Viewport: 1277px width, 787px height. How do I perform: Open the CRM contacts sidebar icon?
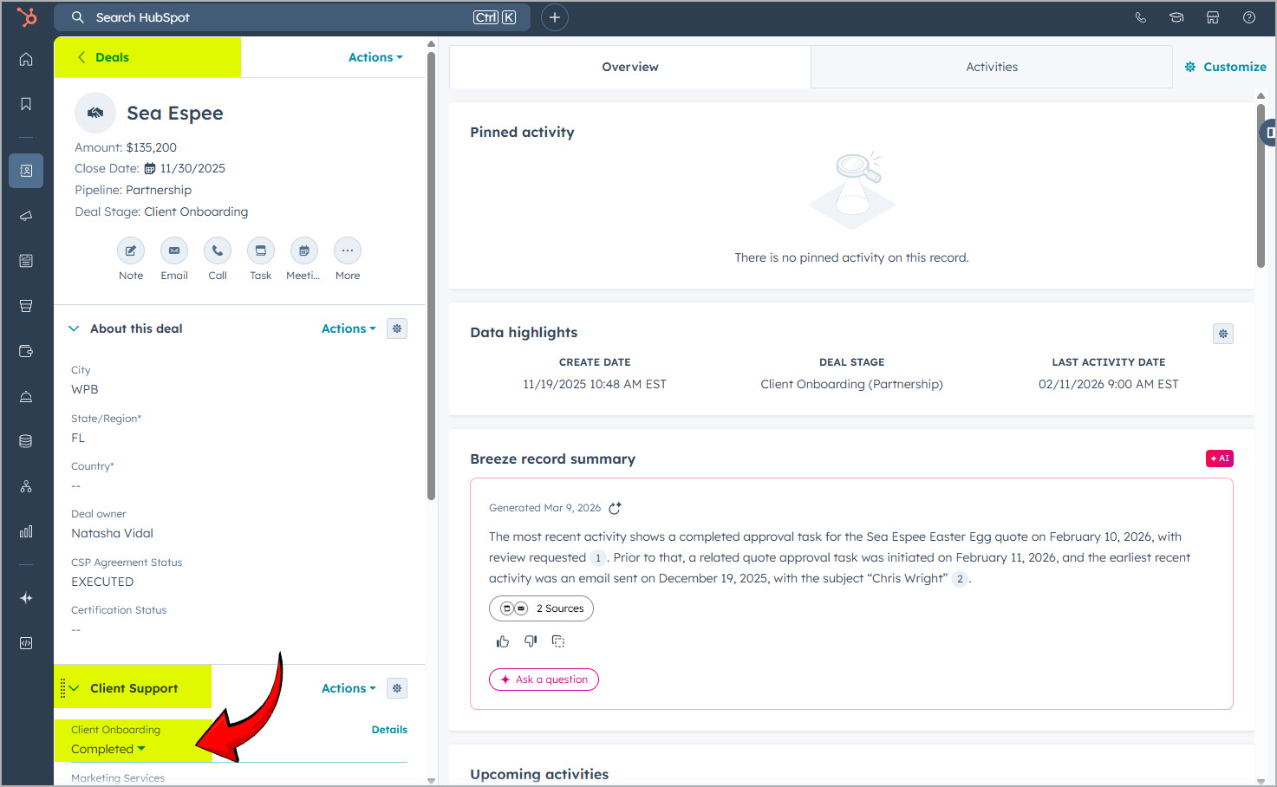(26, 171)
